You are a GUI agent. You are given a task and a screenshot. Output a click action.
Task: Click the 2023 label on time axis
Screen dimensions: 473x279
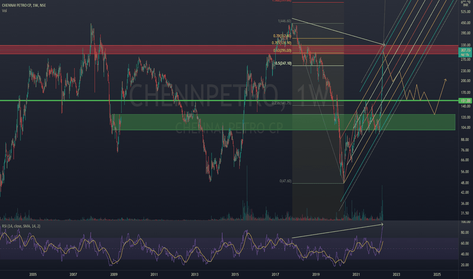396,274
